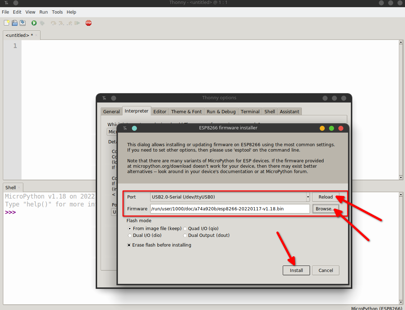Open the Tools menu

pyautogui.click(x=57, y=12)
